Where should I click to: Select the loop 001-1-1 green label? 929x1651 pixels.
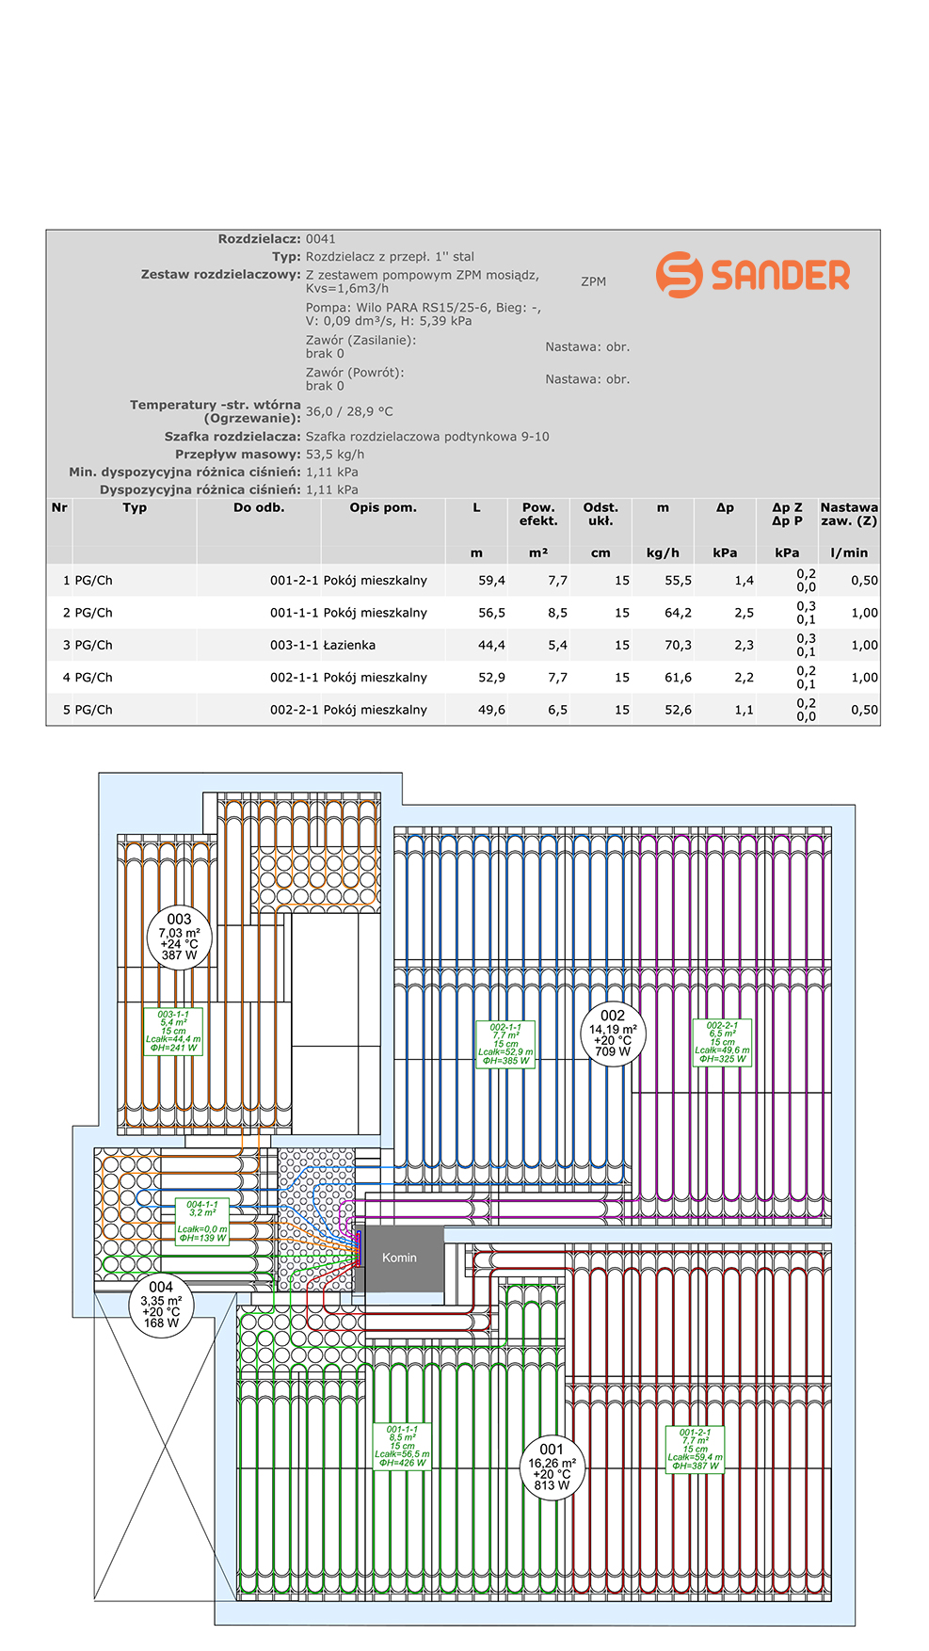tap(402, 1446)
